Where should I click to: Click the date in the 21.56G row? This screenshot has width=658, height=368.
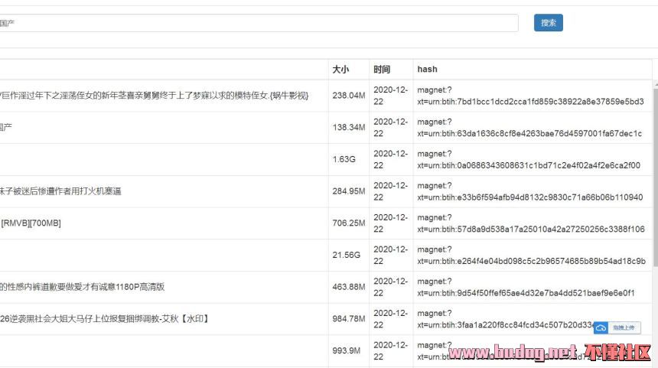[x=390, y=255]
